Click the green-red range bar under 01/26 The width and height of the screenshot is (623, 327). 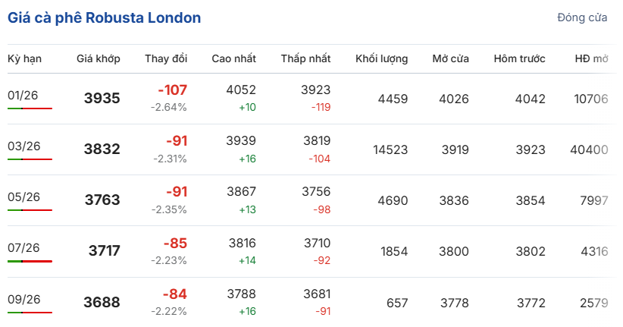[30, 108]
